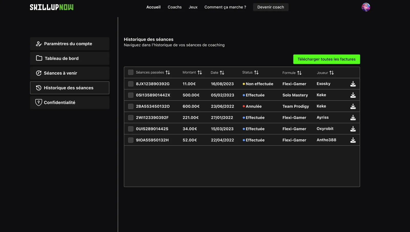Screen dimensions: 410x232
Task: Click the SKILLUPNOW logo
Action: [x=51, y=7]
